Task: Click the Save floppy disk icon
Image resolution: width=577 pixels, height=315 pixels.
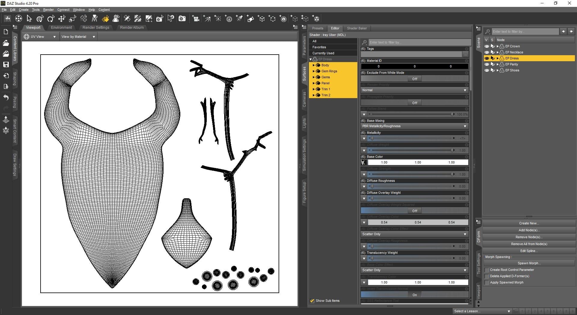Action: (6, 64)
